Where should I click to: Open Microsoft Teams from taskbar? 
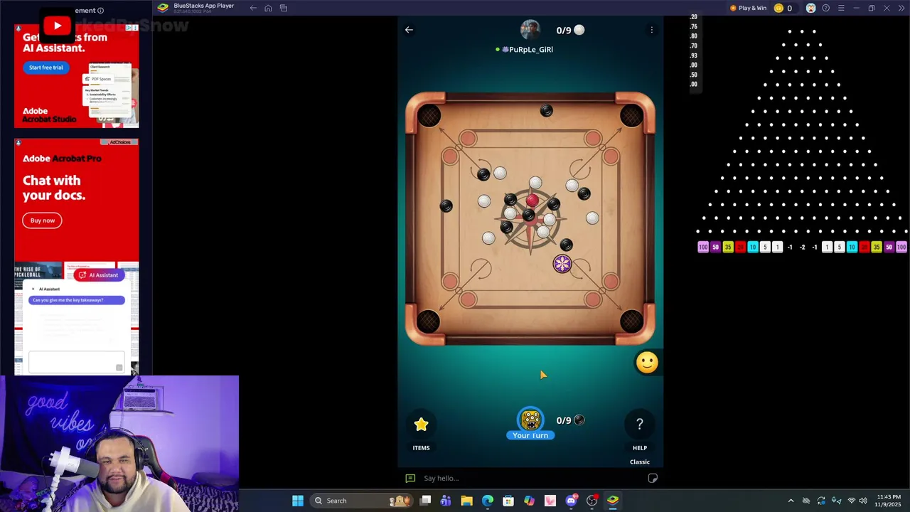point(446,501)
